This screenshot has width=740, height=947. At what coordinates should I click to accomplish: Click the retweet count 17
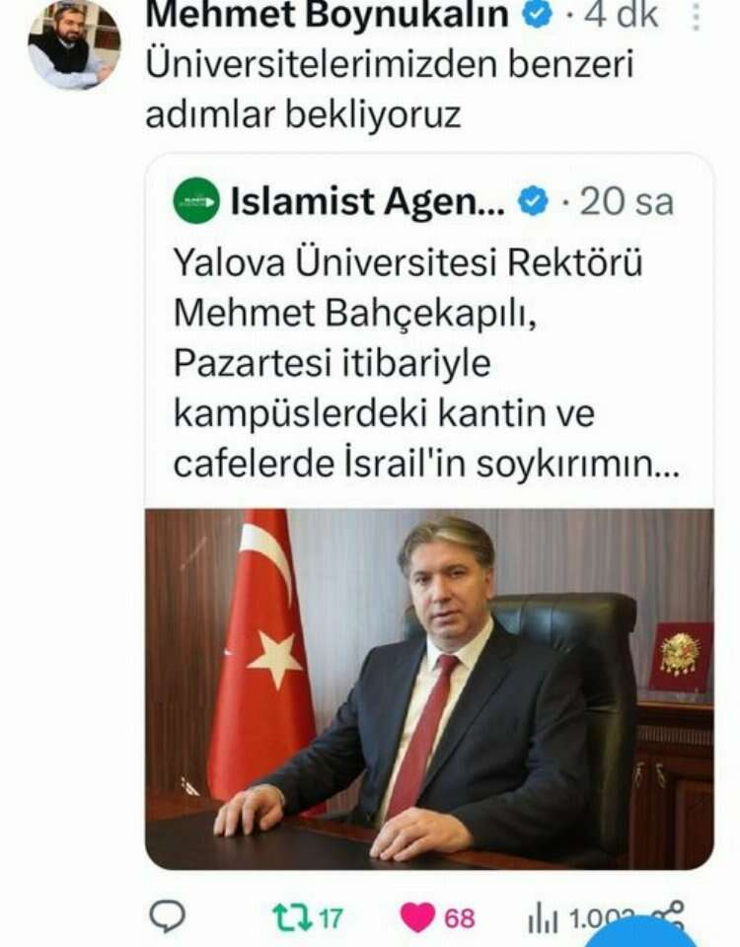point(331,918)
